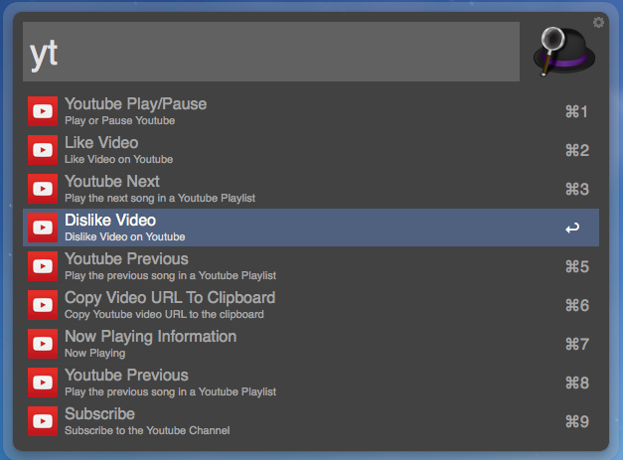Choose the Like Video result

[x=298, y=150]
